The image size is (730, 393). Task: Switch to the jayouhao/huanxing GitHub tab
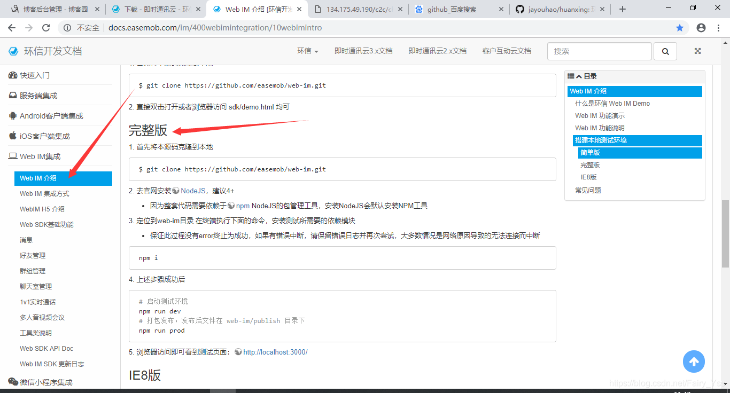(560, 9)
